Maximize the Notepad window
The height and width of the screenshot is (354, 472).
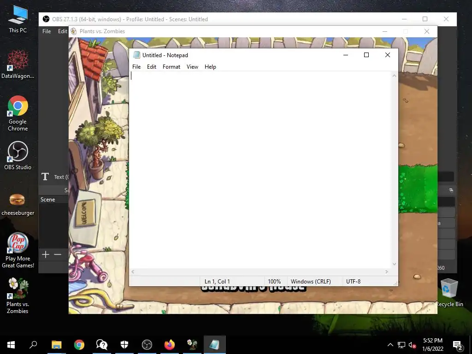tap(366, 55)
